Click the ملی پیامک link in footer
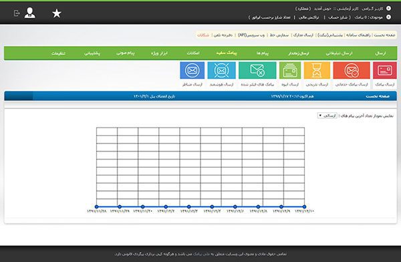Image resolution: width=401 pixels, height=262 pixels. (x=201, y=254)
